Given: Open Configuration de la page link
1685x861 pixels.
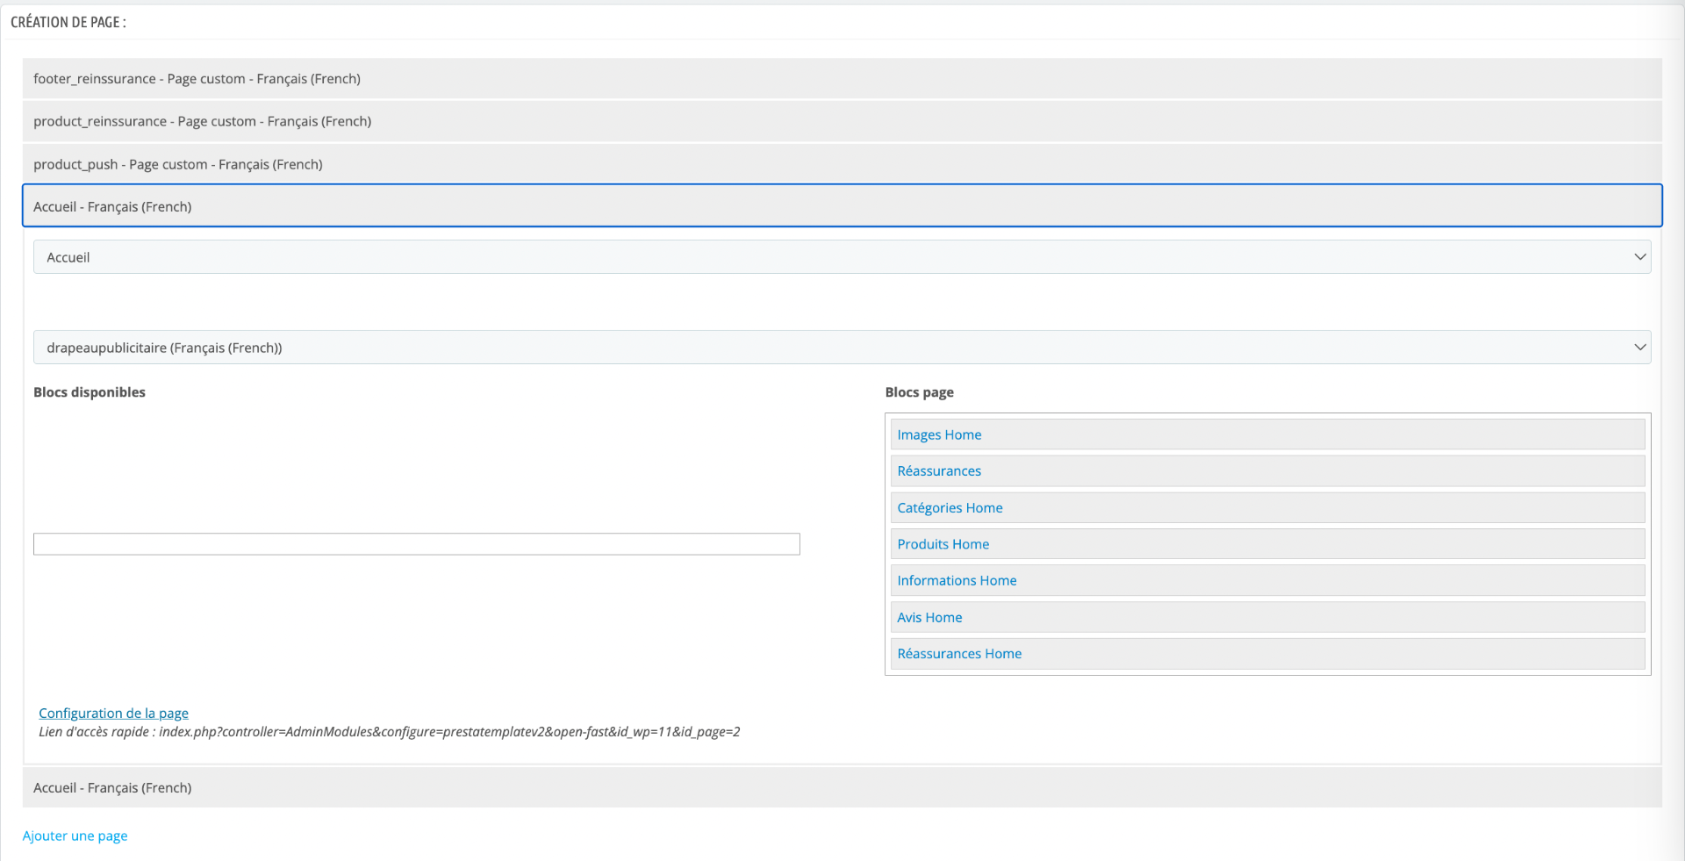Looking at the screenshot, I should pos(113,714).
